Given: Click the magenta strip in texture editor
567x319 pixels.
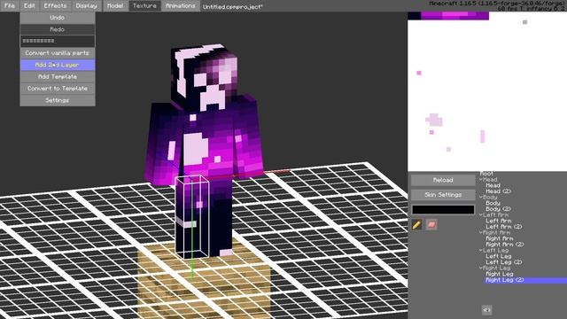Looking at the screenshot, I should coord(454,16).
